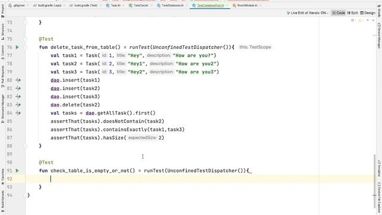
Task: Switch editor to Code view
Action: coord(338,13)
